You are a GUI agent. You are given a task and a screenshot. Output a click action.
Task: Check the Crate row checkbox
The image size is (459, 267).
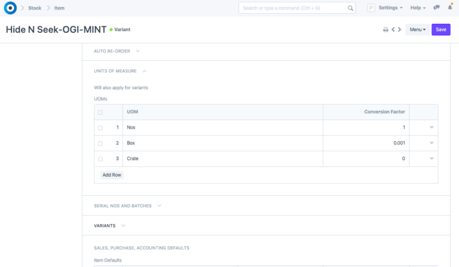[100, 159]
